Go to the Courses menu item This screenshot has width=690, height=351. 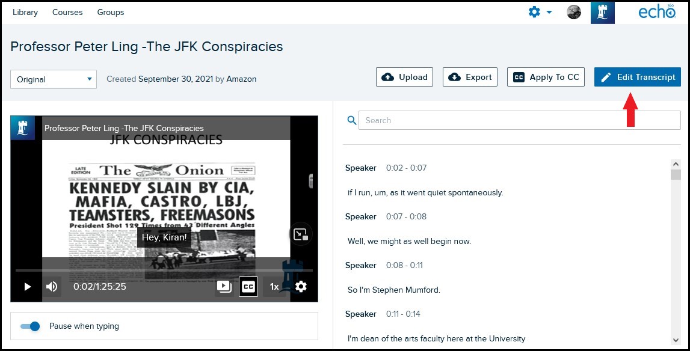(x=67, y=12)
